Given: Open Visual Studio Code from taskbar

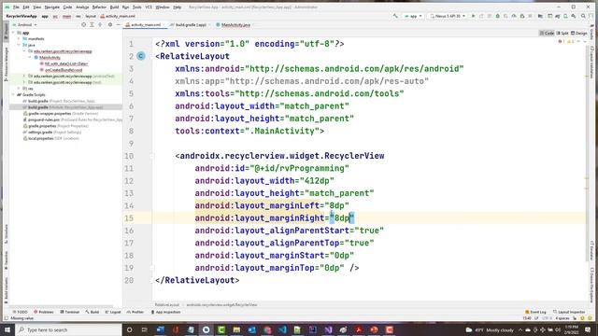Looking at the screenshot, I should (282, 329).
